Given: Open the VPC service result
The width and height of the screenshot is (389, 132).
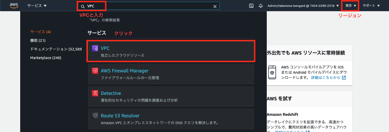Looking at the screenshot, I should 171,51.
